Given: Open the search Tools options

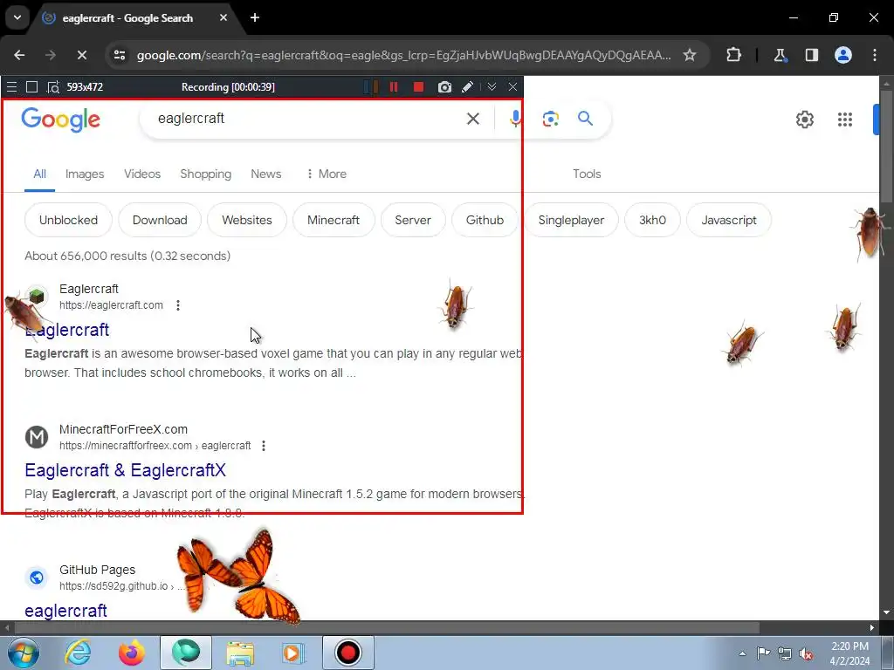Looking at the screenshot, I should point(587,174).
